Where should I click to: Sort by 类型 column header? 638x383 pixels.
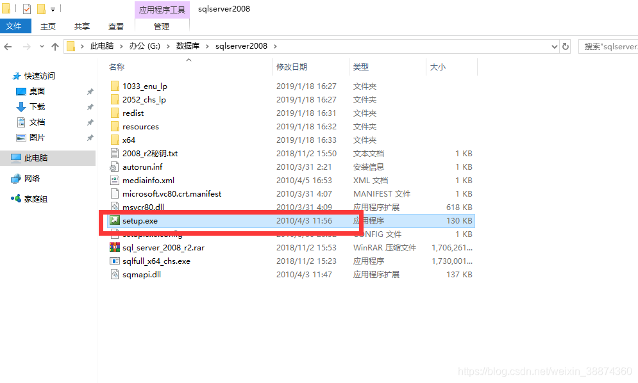(x=361, y=67)
